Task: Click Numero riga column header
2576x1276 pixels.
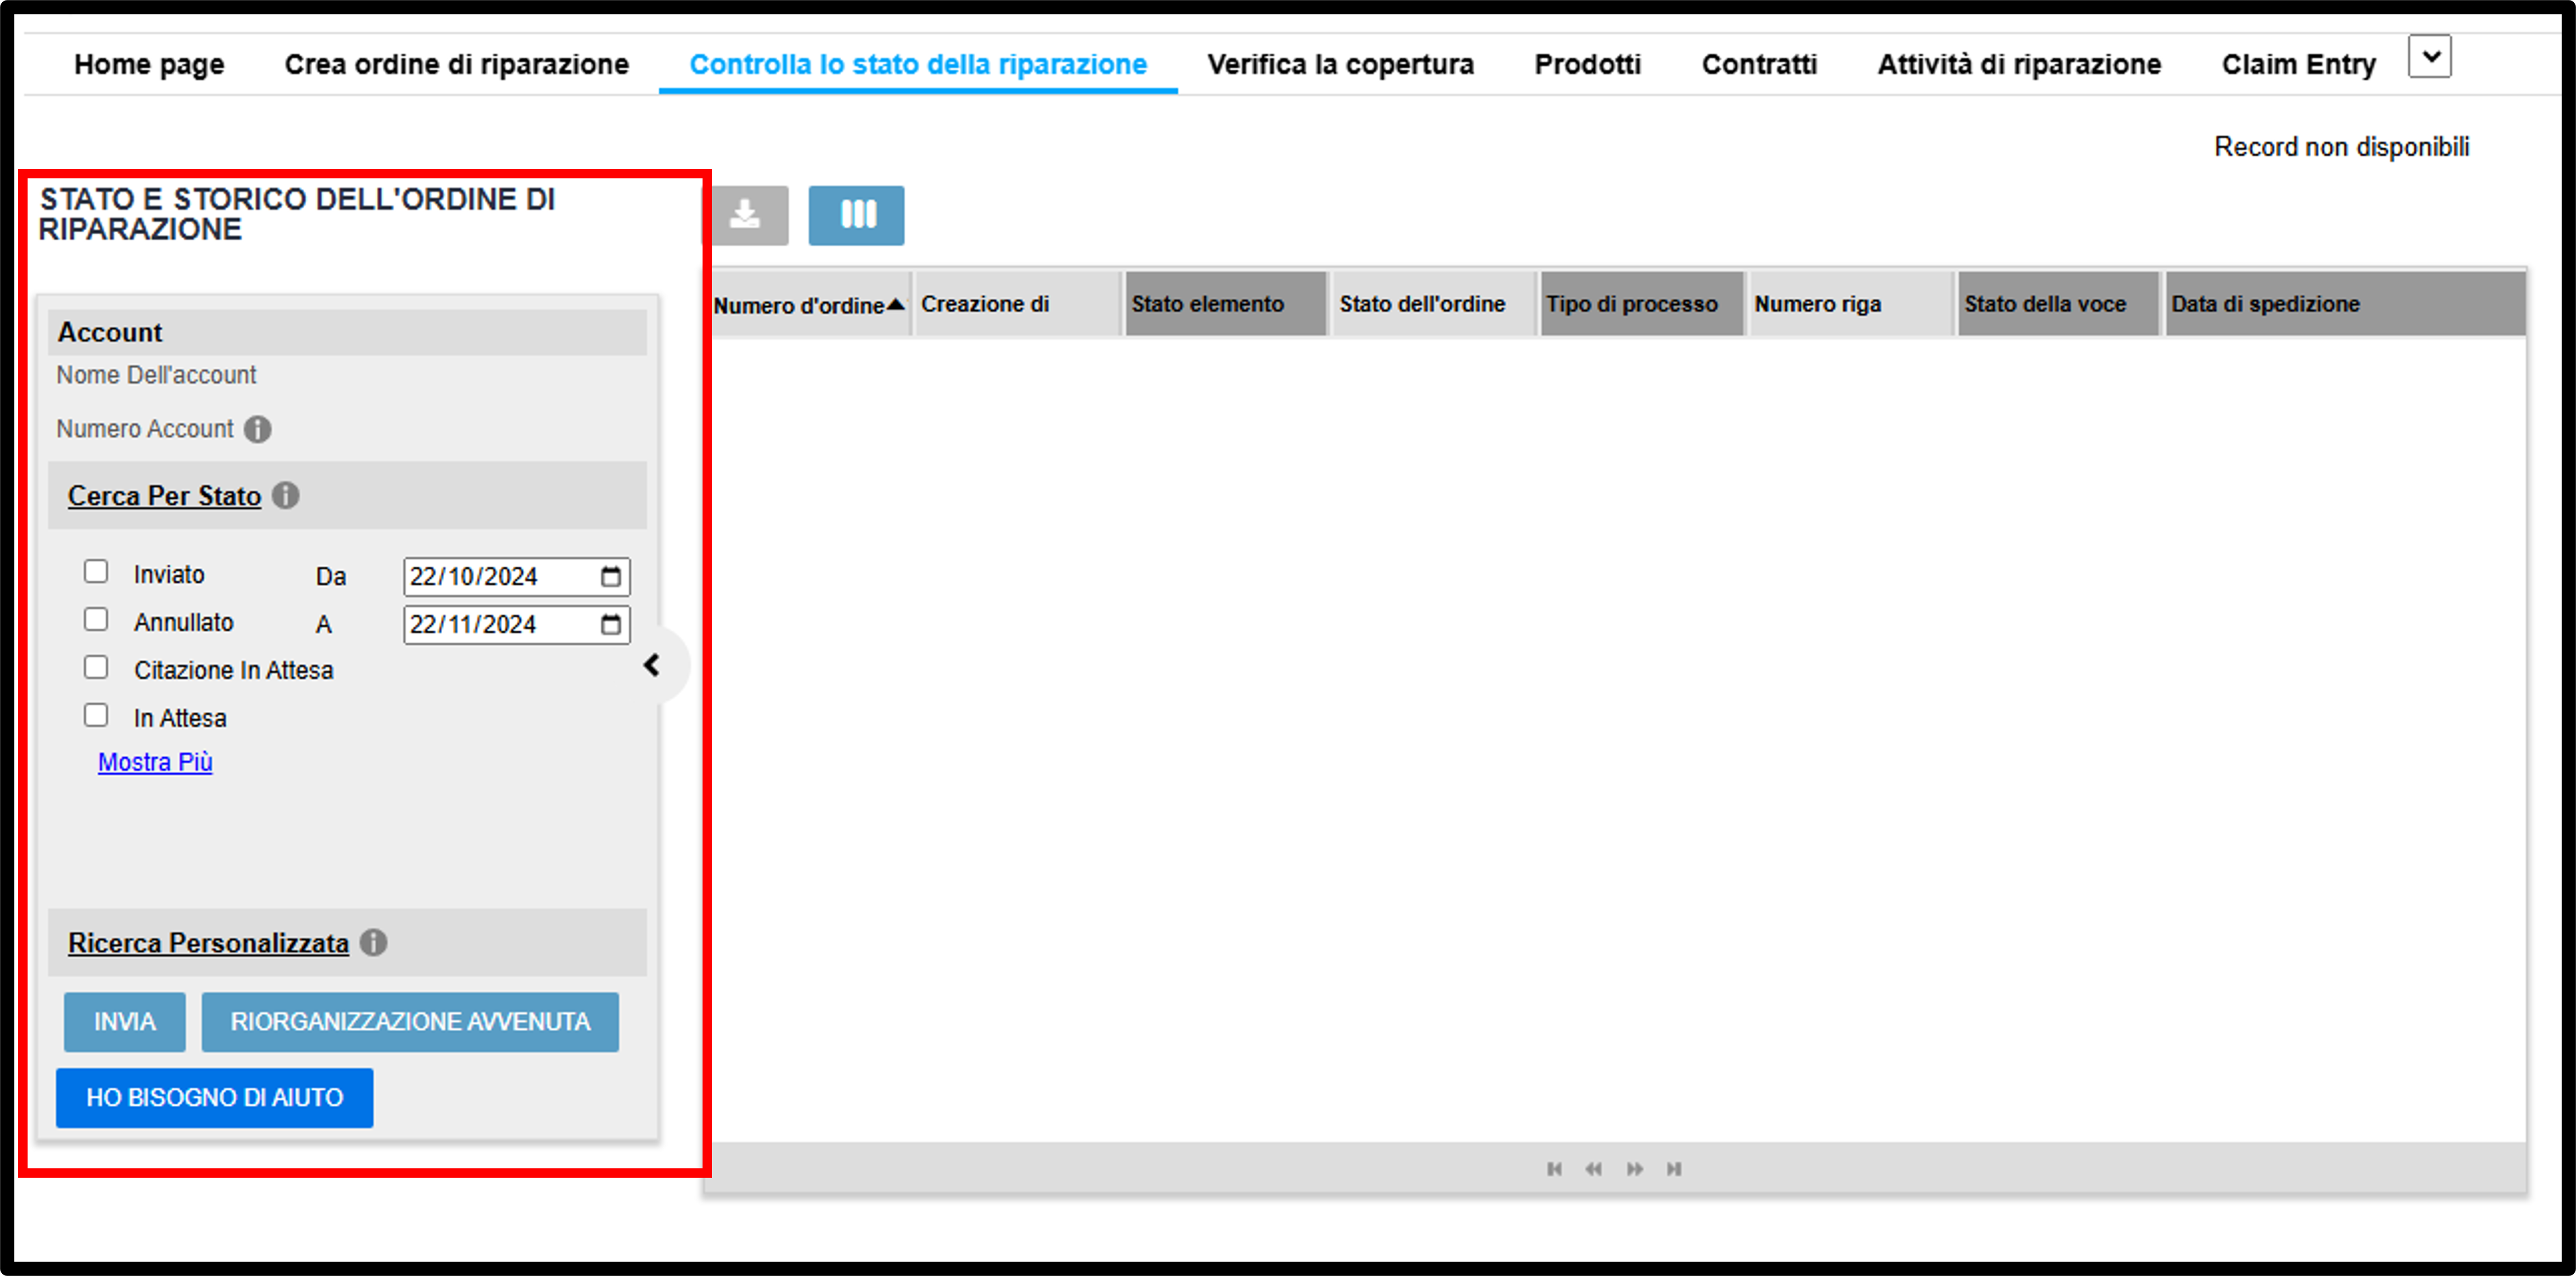Action: [x=1850, y=304]
